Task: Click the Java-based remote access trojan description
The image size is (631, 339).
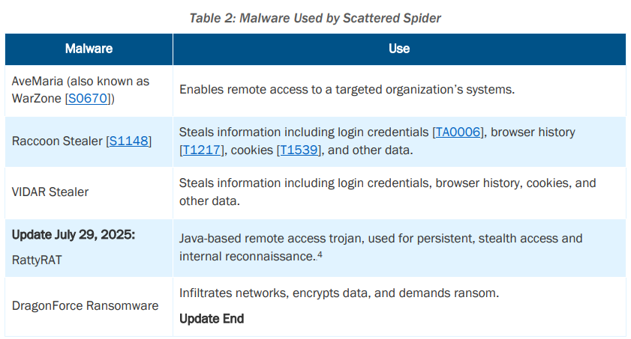Action: pos(380,247)
